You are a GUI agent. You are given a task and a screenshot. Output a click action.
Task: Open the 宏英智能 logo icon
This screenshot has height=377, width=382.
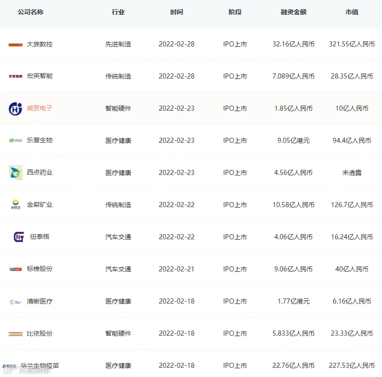point(15,76)
